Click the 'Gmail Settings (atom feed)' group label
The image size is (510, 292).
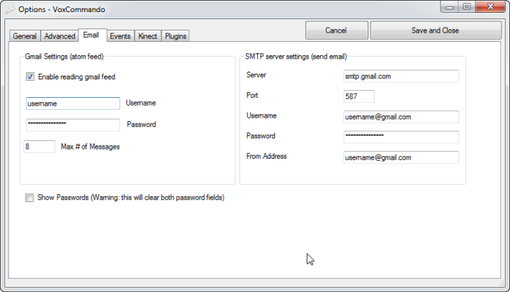(64, 57)
